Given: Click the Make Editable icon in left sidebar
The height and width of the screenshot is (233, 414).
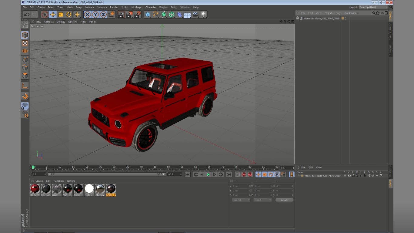Looking at the screenshot, I should click(25, 25).
